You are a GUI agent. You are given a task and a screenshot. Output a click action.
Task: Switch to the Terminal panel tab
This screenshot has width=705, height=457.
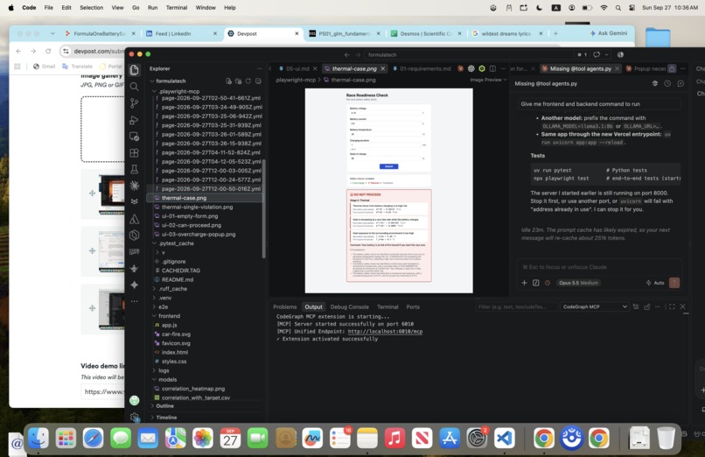pyautogui.click(x=387, y=306)
